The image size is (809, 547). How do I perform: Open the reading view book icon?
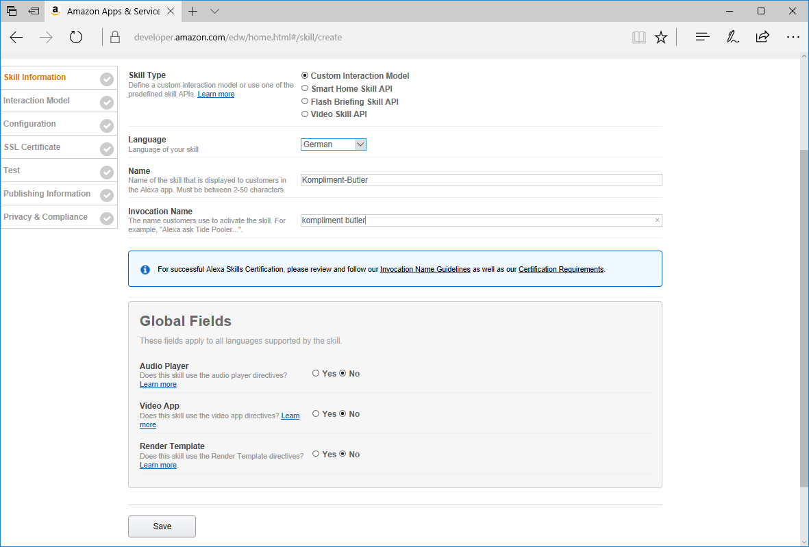click(x=638, y=38)
